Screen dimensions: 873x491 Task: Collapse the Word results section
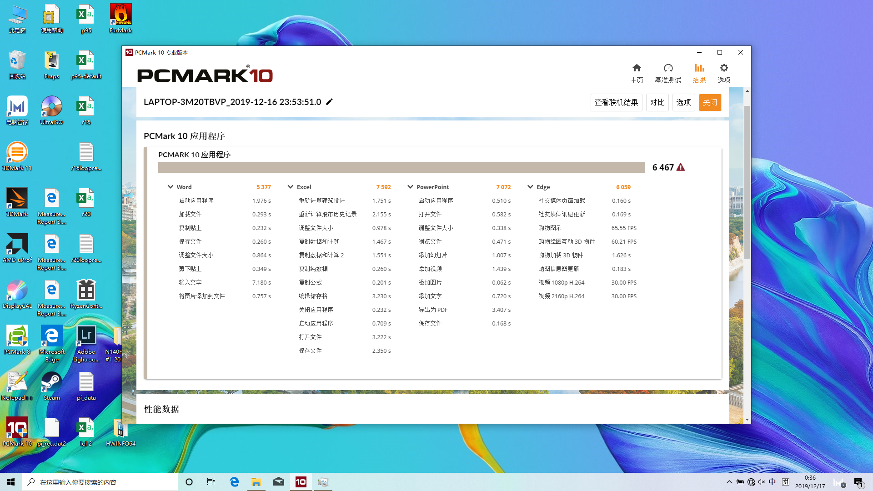171,187
